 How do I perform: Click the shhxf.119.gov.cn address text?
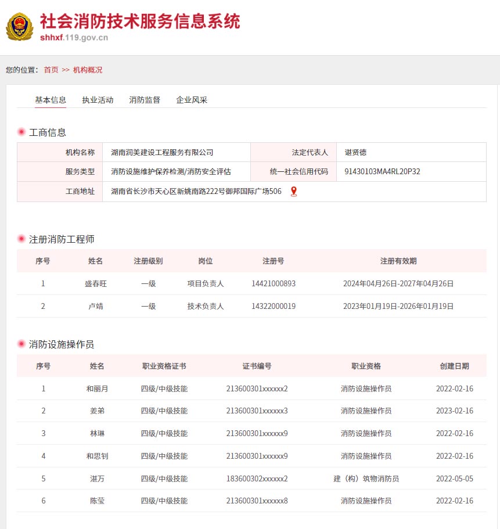pyautogui.click(x=74, y=37)
